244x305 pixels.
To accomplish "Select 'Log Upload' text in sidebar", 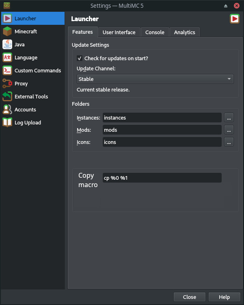I will 28,123.
